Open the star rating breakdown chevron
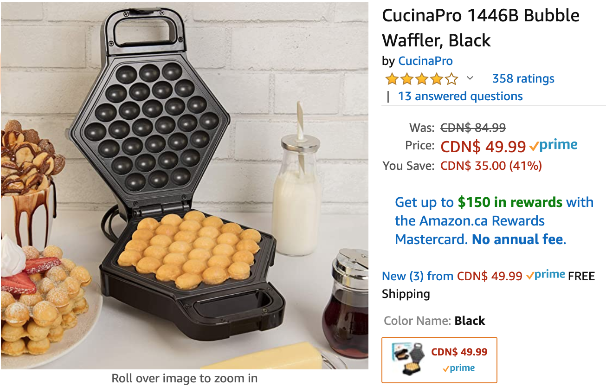 (470, 78)
